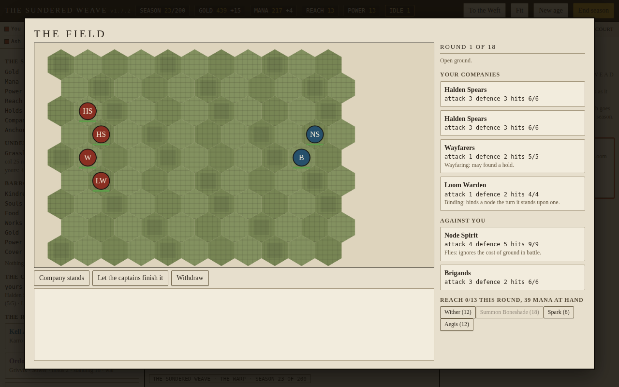This screenshot has height=387, width=619.
Task: Target the Brigands B token
Action: (301, 158)
